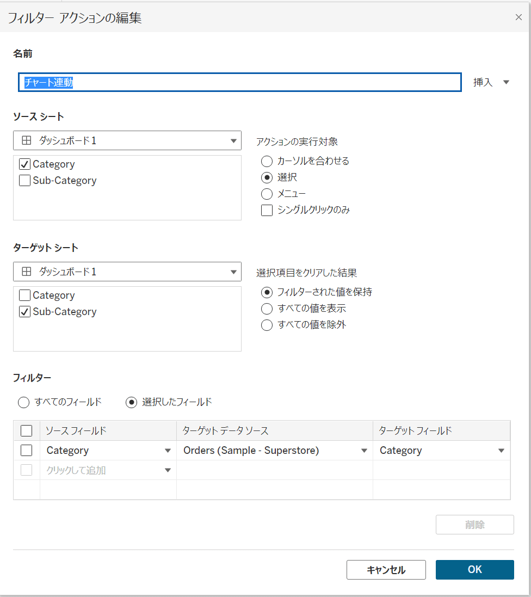Expand the target sheet ダッシュボード 1 dropdown
Viewport: 531px width, 597px height.
[x=127, y=272]
